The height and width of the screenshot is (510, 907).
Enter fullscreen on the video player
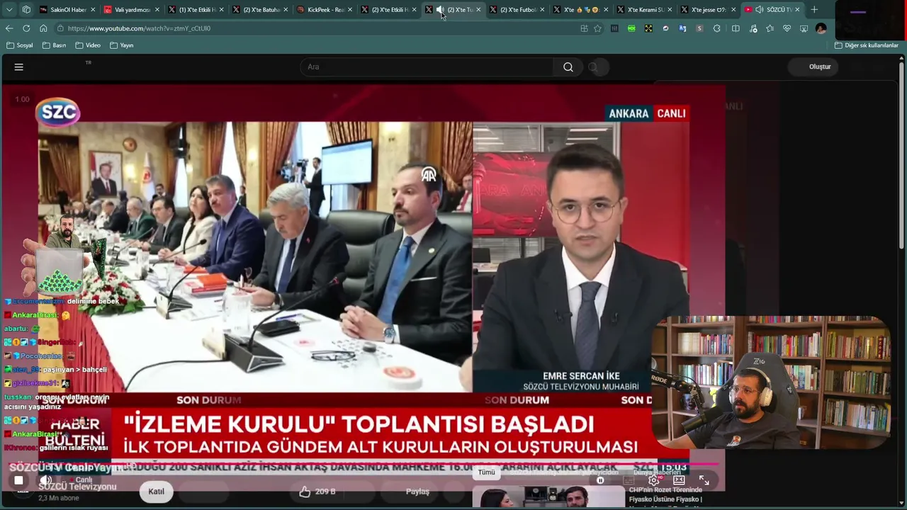click(x=704, y=480)
